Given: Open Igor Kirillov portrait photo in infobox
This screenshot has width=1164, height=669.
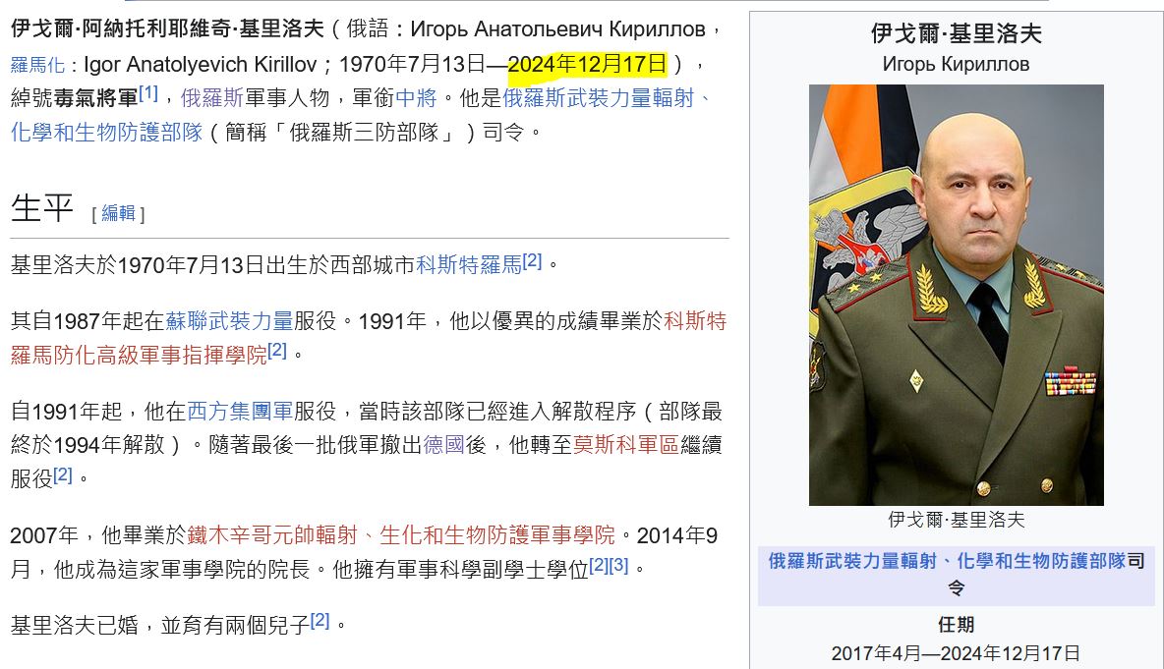Looking at the screenshot, I should click(956, 295).
